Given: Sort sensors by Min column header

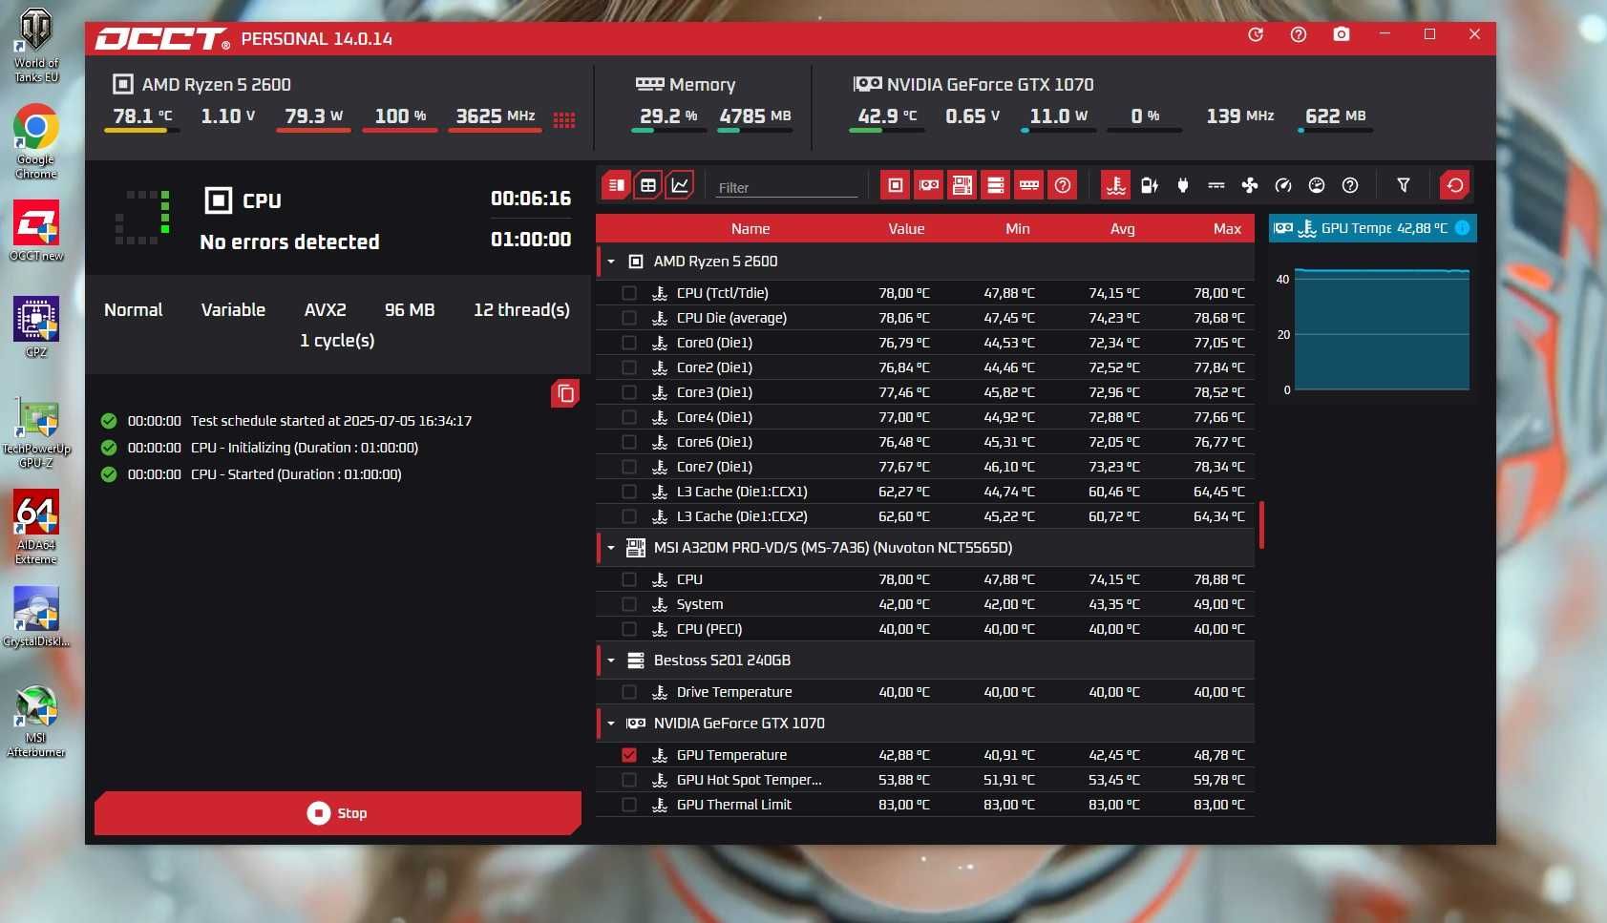Looking at the screenshot, I should point(1018,229).
